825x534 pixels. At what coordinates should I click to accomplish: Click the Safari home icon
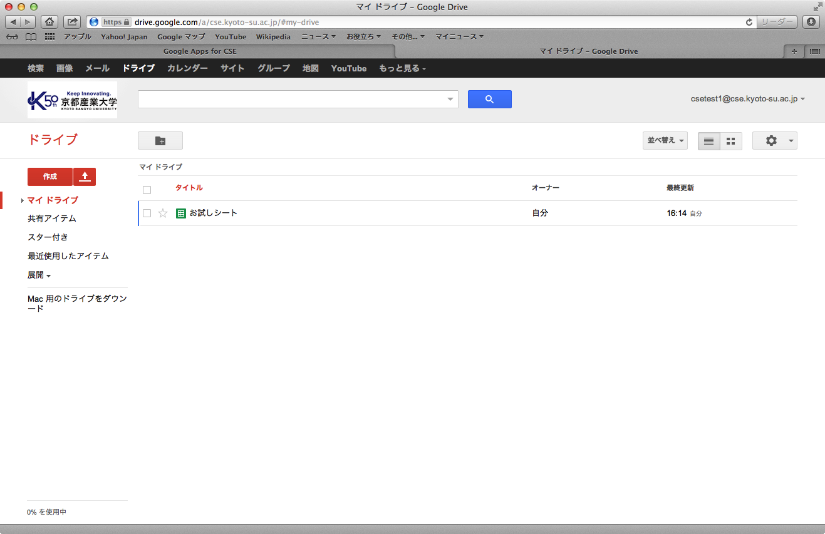(x=49, y=22)
